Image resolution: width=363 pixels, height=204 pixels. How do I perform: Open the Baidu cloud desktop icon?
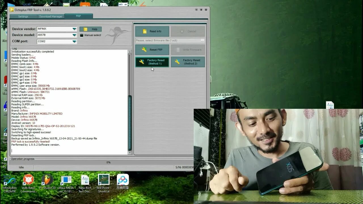(123, 182)
